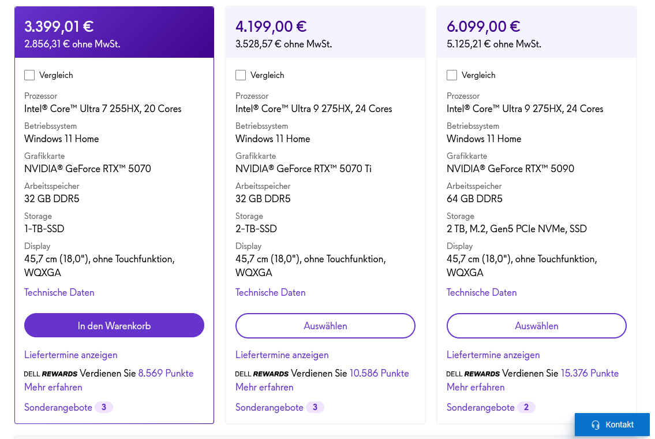This screenshot has width=655, height=439.
Task: Open Technische Daten for Ultra 7 255HX model
Action: [x=59, y=292]
